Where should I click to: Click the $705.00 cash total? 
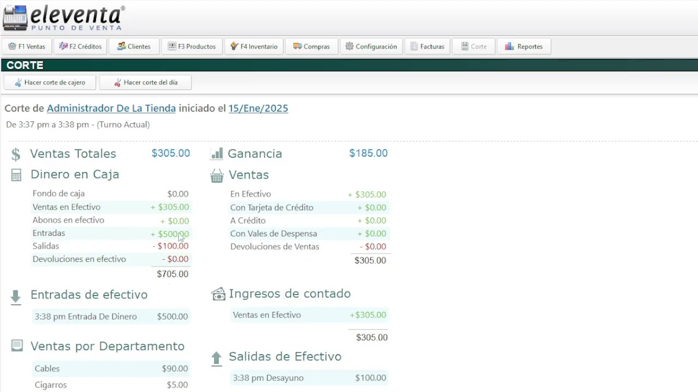(172, 274)
